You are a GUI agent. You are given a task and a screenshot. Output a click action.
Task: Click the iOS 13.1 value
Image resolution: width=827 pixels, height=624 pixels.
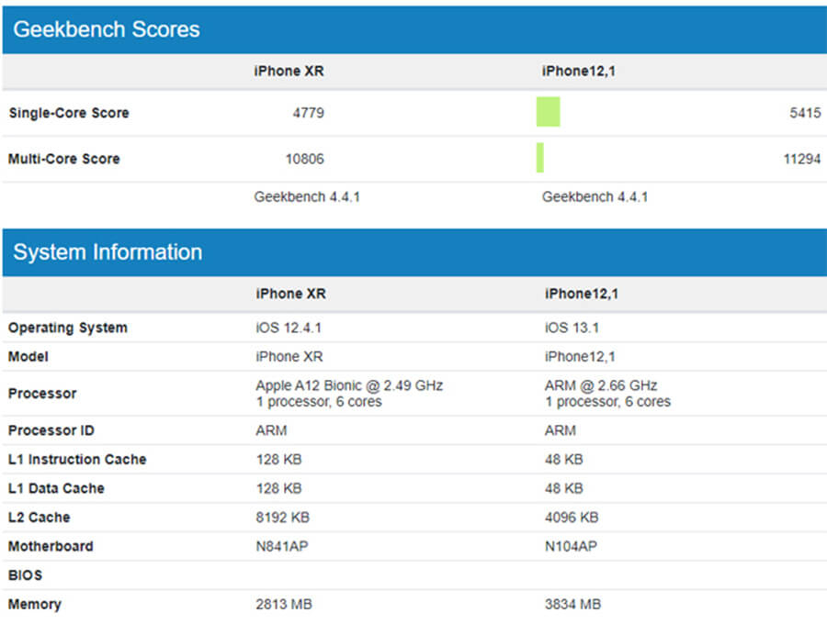[572, 328]
